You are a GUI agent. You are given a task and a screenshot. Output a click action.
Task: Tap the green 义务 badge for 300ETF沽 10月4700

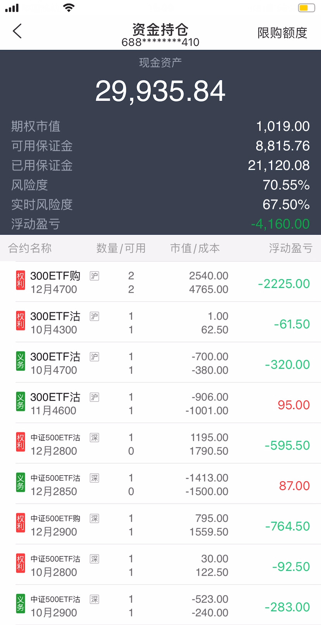point(20,361)
